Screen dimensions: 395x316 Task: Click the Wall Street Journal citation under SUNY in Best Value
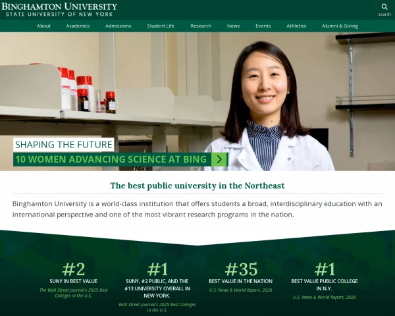pos(73,293)
